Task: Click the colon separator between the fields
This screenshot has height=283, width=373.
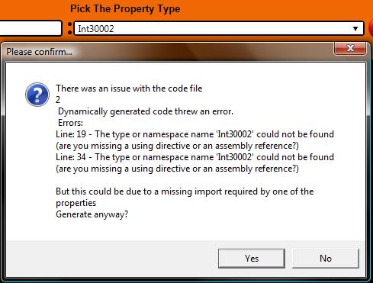Action: click(x=69, y=28)
